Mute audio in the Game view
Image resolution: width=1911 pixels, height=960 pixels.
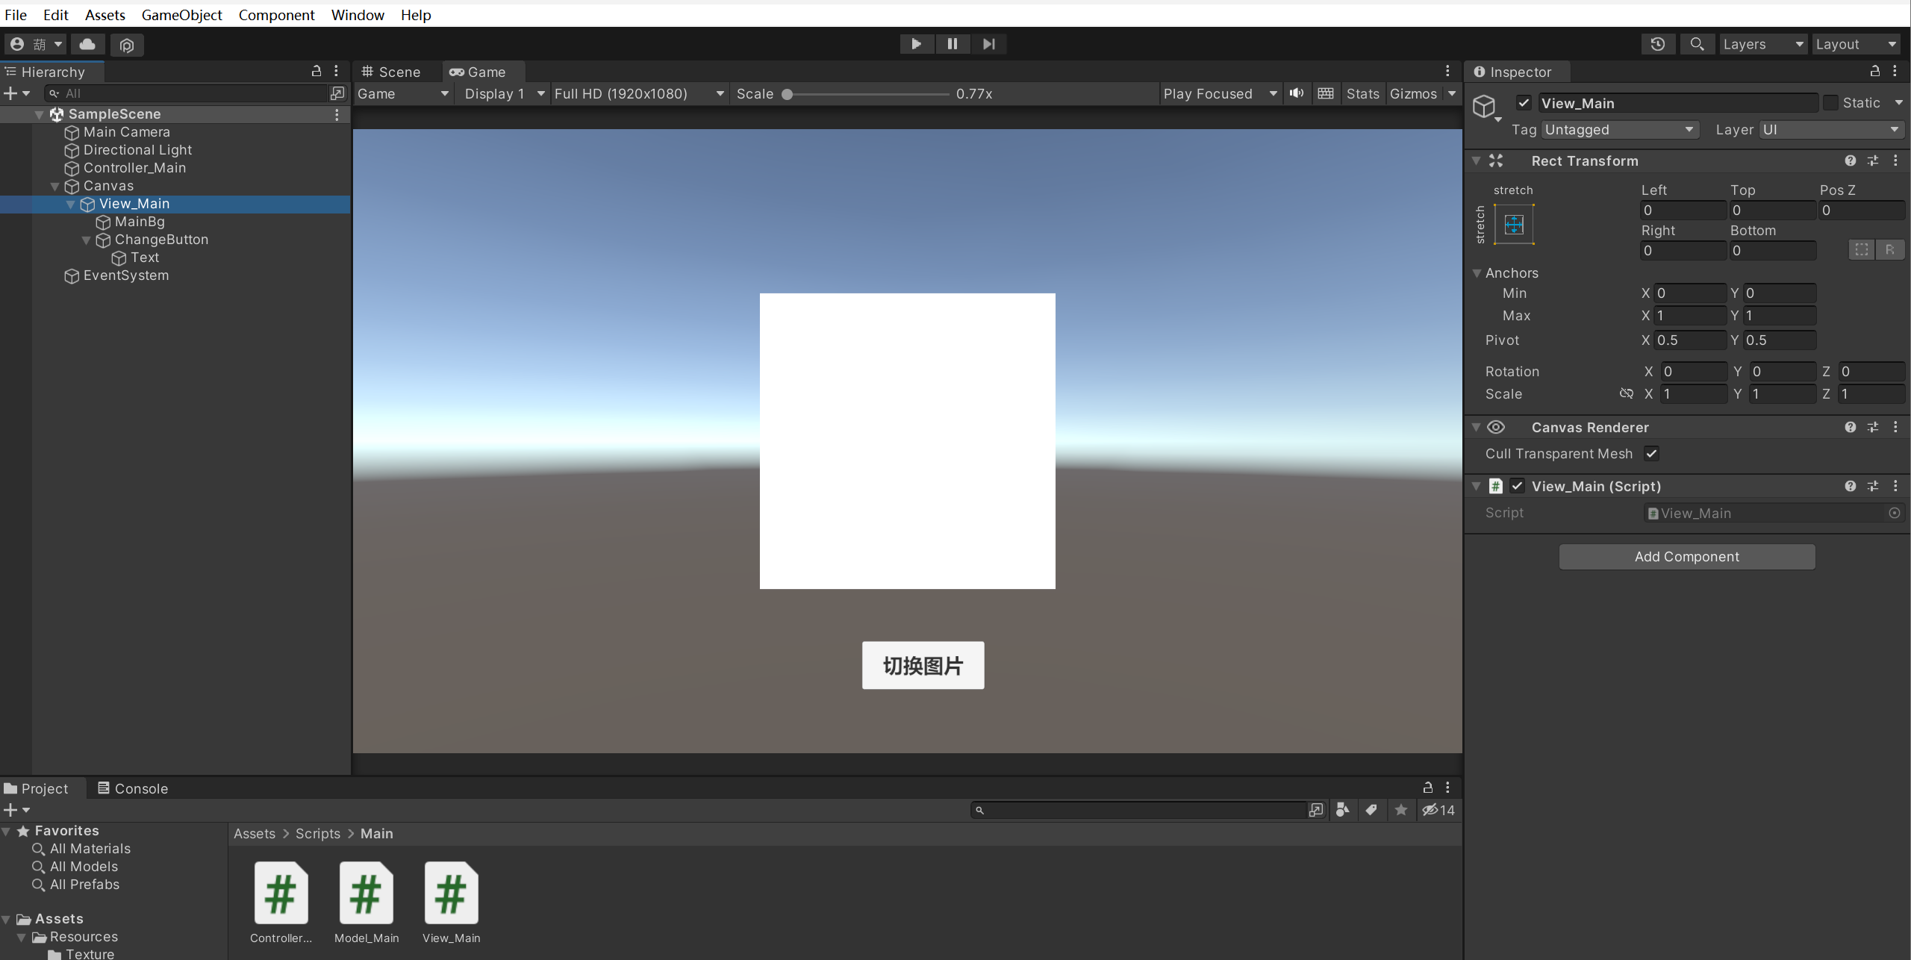[1296, 93]
